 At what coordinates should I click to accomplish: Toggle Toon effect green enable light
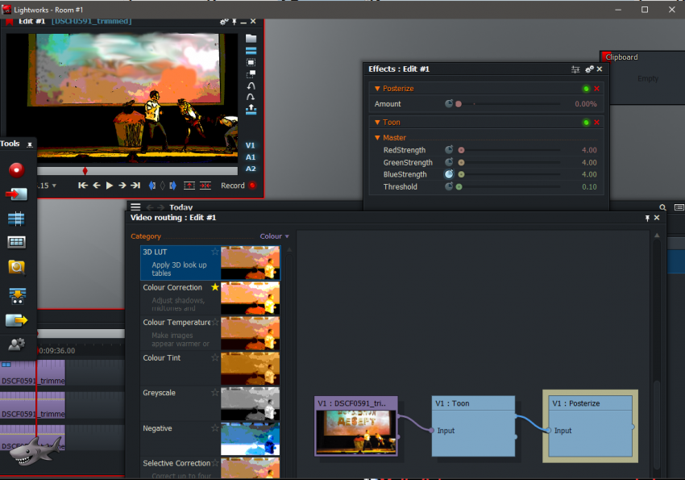coord(586,123)
